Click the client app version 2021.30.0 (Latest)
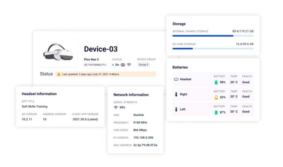Viewport: 283px width, 167px height. click(84, 119)
